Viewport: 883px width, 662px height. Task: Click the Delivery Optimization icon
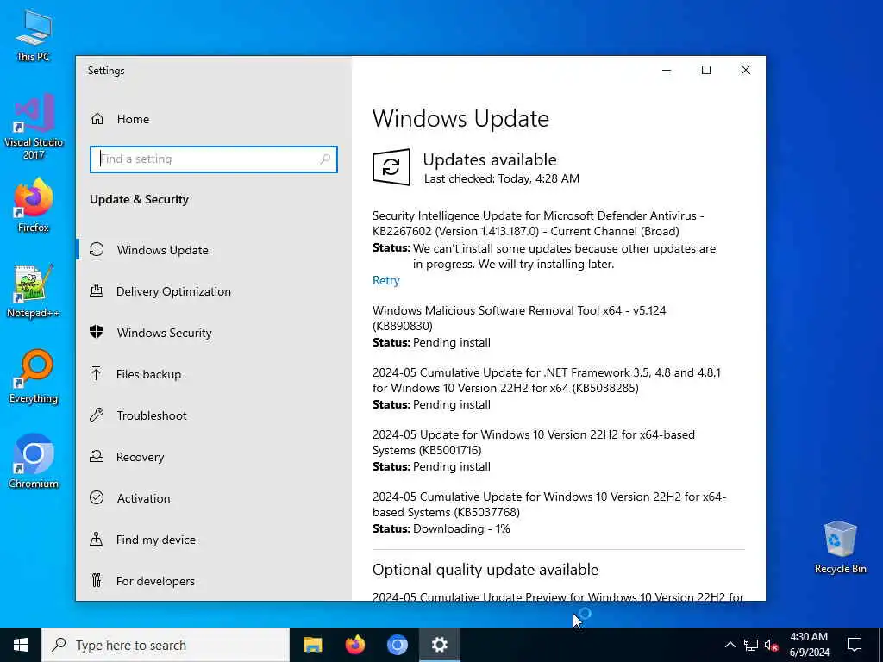97,290
